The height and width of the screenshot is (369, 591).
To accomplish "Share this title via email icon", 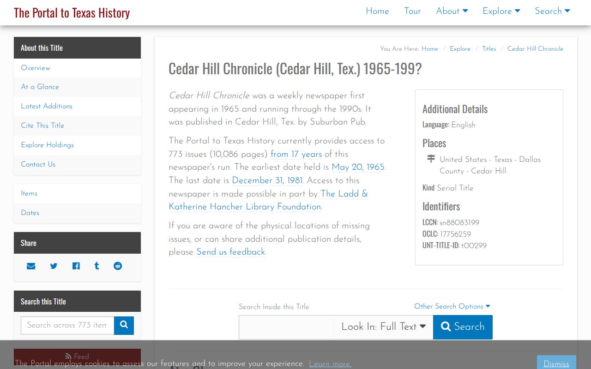I will [x=31, y=266].
